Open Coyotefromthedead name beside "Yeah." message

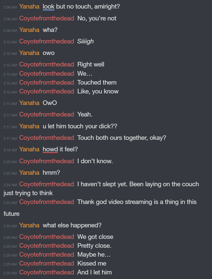pos(46,114)
